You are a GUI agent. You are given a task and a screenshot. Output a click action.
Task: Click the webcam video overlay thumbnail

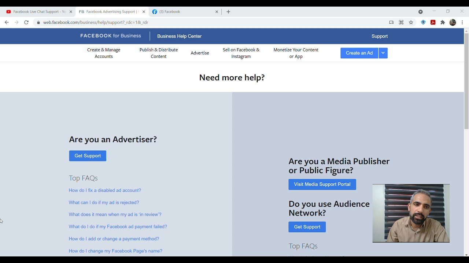pyautogui.click(x=411, y=213)
